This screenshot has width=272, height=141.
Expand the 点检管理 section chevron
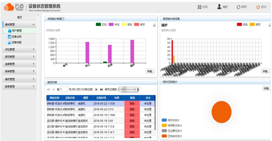[34, 49]
